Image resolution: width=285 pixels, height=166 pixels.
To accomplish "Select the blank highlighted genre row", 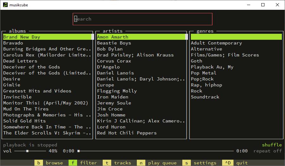I will pos(236,37).
